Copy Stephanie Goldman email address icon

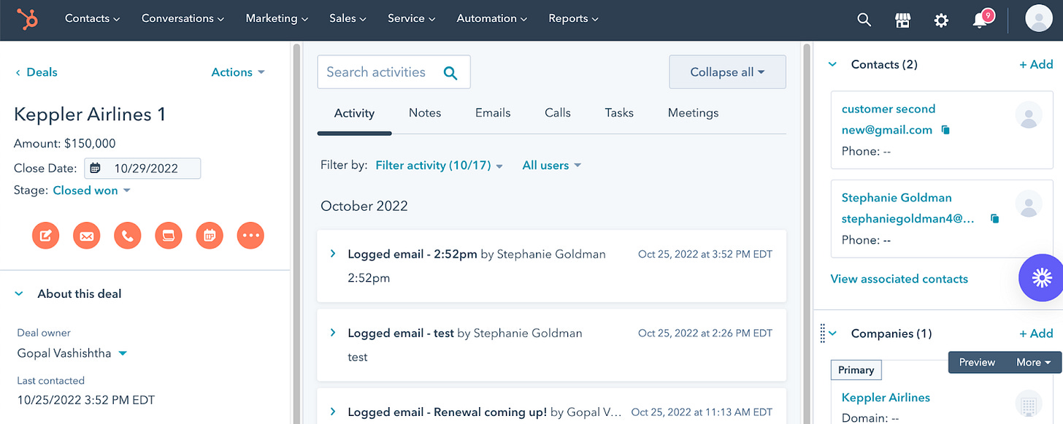pos(994,218)
